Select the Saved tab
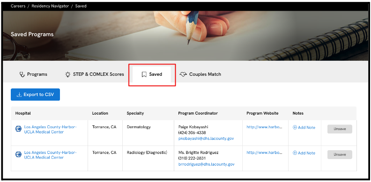This screenshot has height=182, width=371. (152, 74)
